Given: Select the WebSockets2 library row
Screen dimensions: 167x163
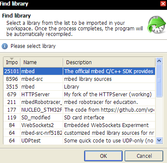Looking at the screenshot, I should 79,125.
